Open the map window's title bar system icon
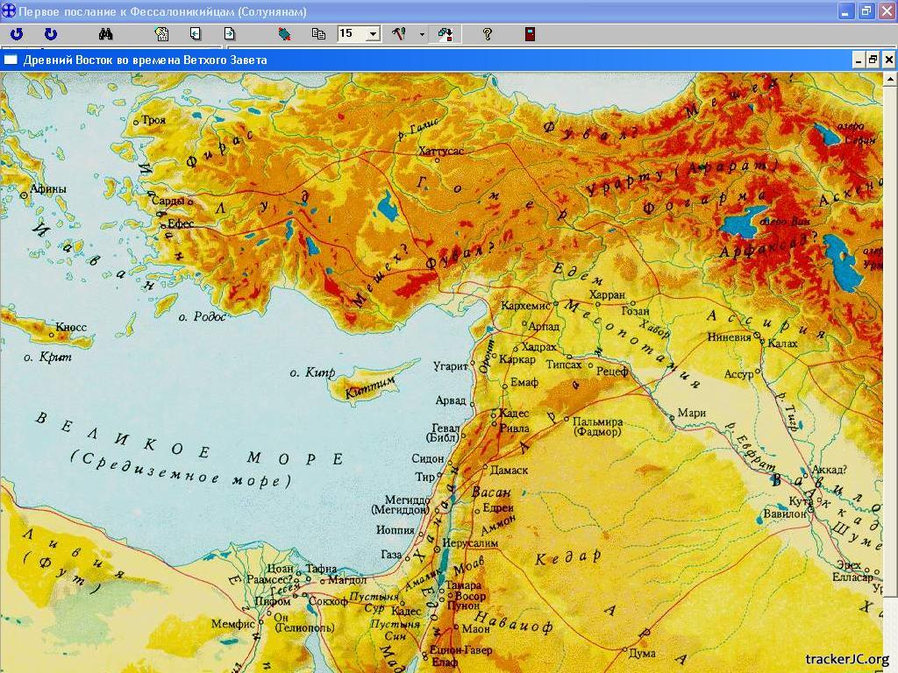 coord(11,60)
